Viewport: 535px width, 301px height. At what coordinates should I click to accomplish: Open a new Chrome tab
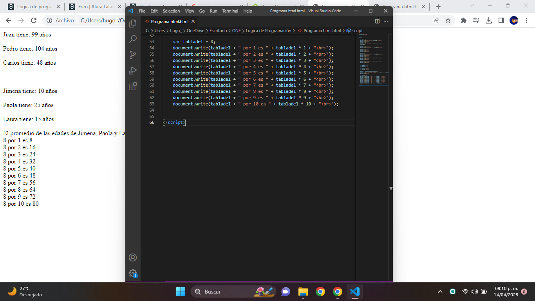click(438, 7)
